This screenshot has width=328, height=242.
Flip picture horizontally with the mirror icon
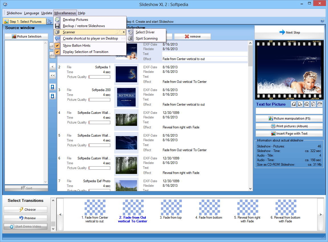313,104
